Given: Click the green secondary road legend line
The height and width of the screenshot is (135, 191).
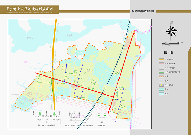Looking at the screenshot, I should pos(161,72).
